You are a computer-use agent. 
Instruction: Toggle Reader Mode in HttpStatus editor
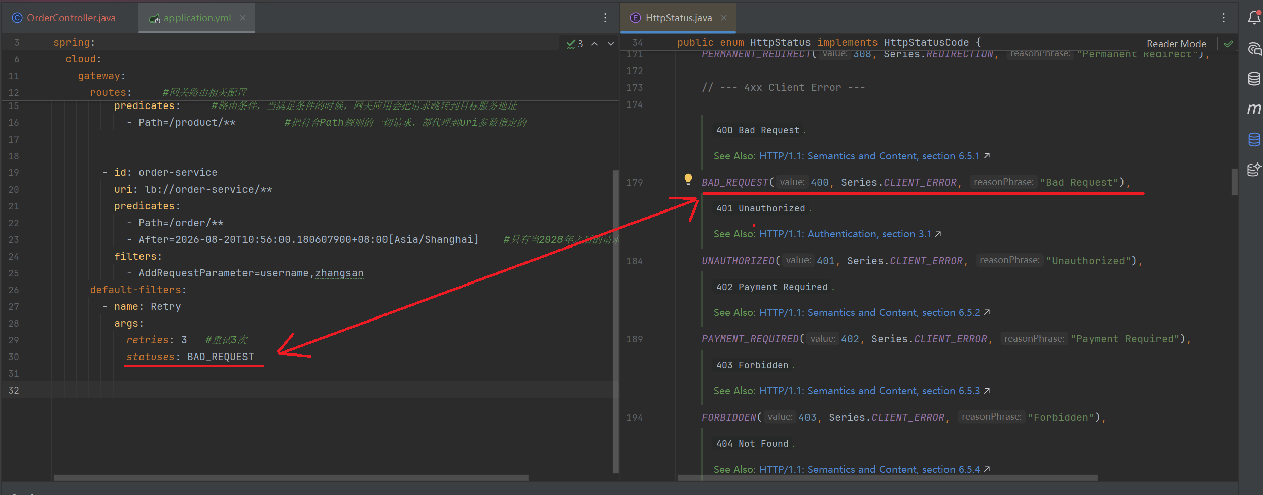click(x=1176, y=44)
